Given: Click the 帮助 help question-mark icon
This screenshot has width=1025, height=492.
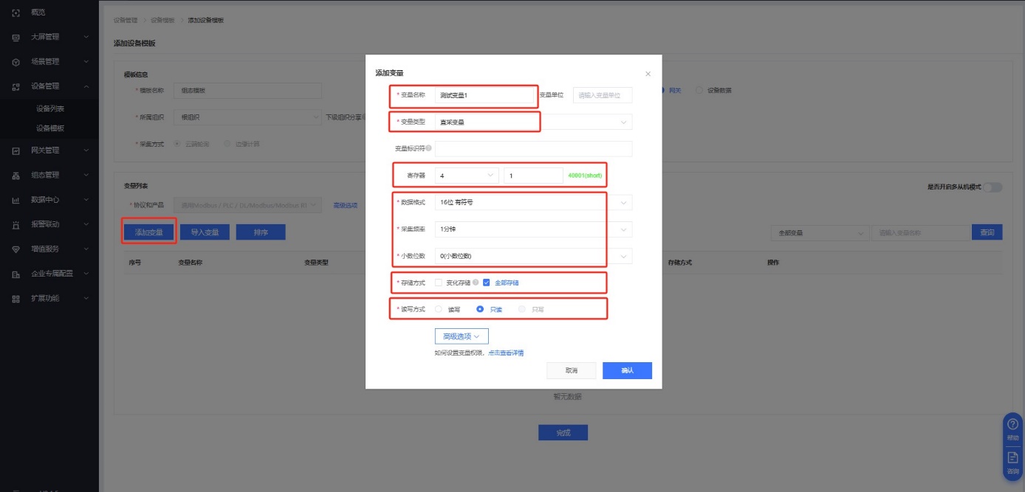Looking at the screenshot, I should 1012,424.
